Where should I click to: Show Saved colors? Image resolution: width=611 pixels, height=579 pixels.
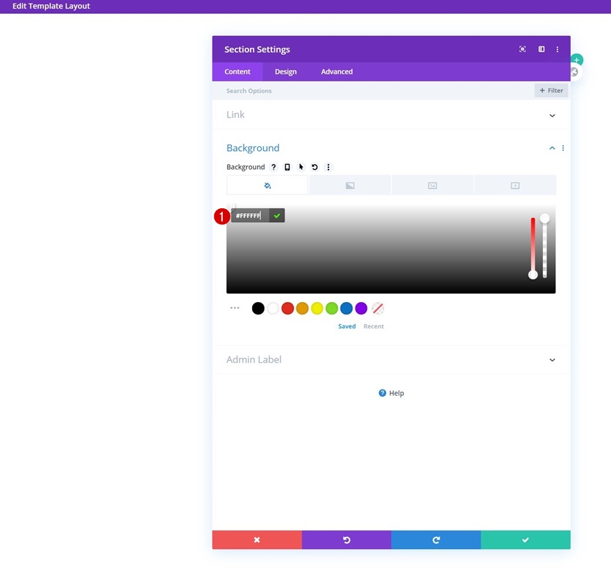346,326
